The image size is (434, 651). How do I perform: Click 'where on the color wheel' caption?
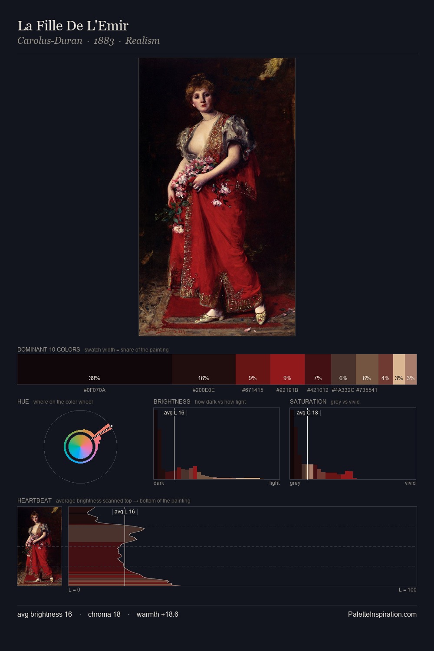pyautogui.click(x=63, y=402)
